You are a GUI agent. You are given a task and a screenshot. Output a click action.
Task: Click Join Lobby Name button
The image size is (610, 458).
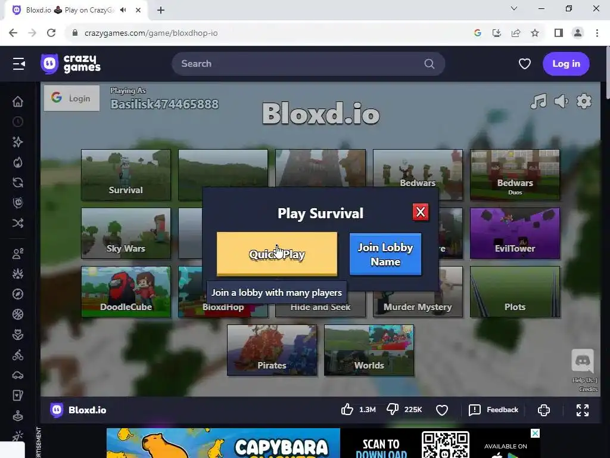[x=385, y=254]
